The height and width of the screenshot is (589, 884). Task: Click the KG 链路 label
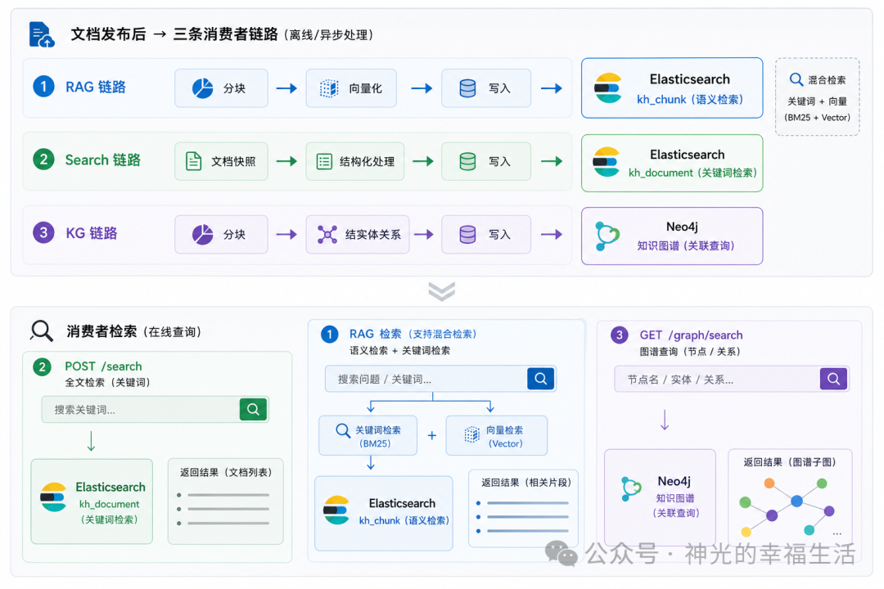[92, 233]
